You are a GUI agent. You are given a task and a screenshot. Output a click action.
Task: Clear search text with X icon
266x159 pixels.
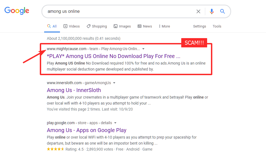pos(198,11)
